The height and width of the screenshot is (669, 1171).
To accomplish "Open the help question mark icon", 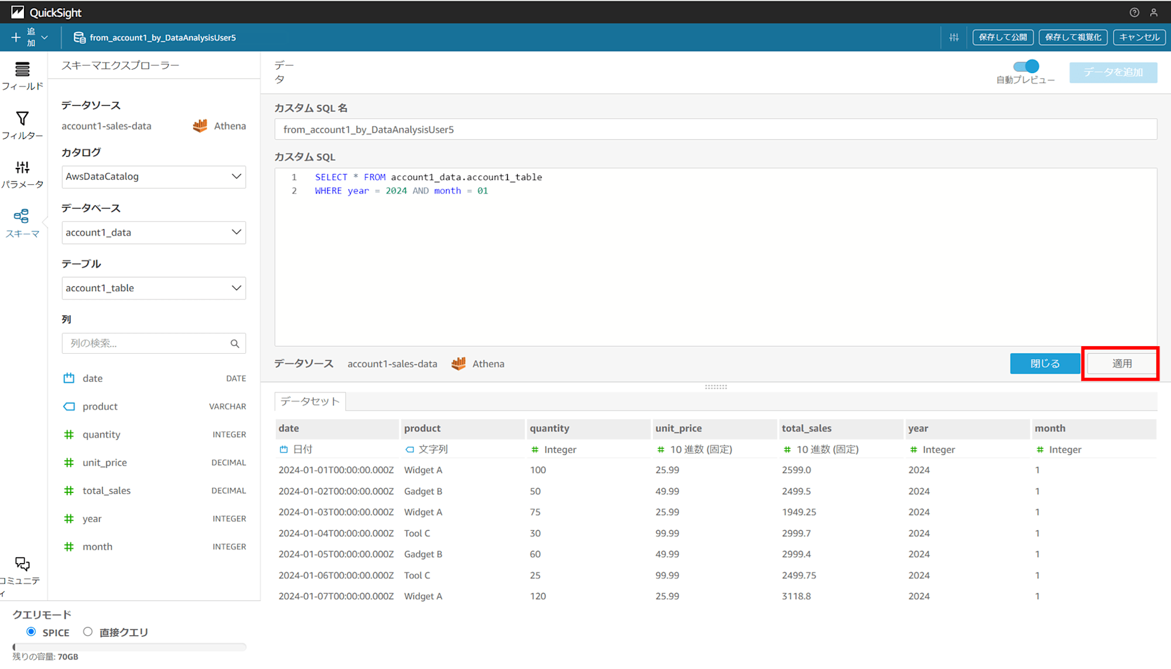I will [x=1134, y=12].
